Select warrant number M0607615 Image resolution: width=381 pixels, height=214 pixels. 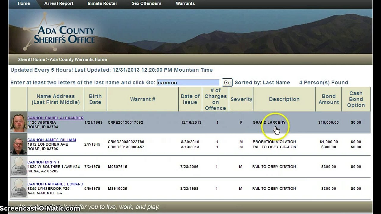(117, 167)
